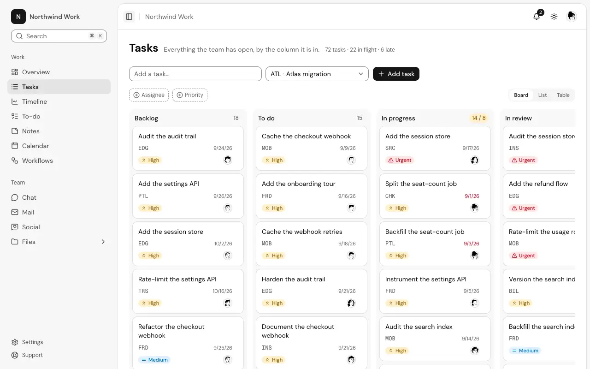590x369 pixels.
Task: Open Support lifebuoy icon
Action: (15, 355)
